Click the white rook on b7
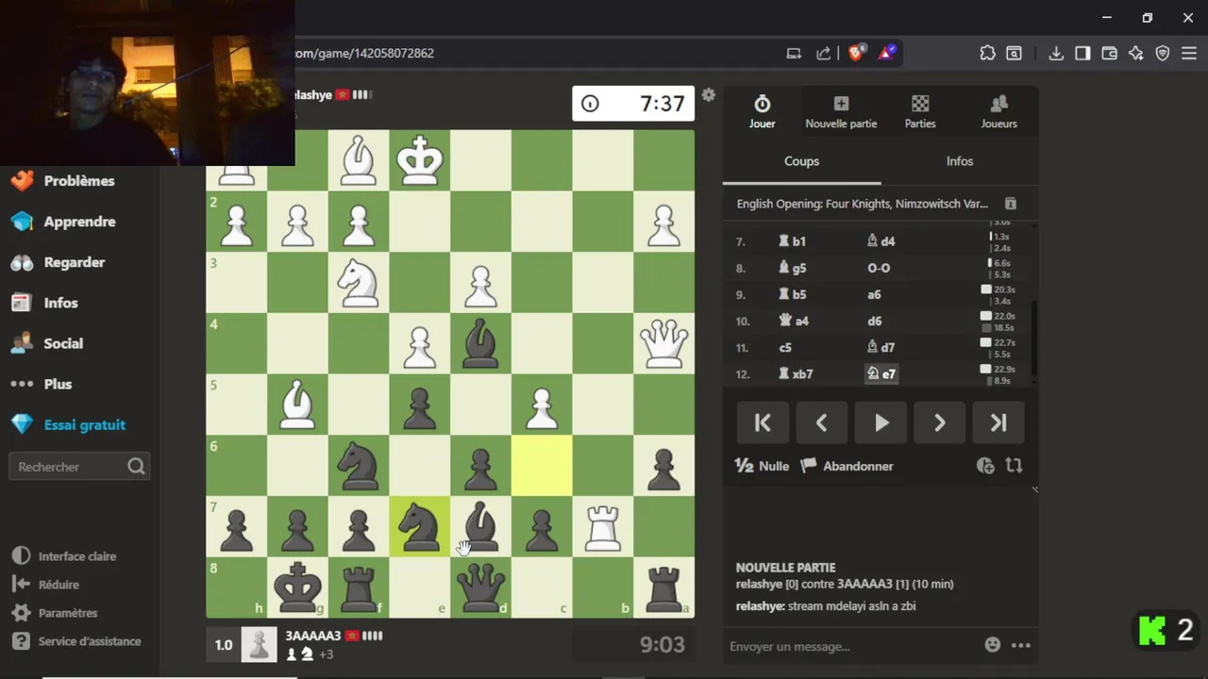1208x679 pixels. [x=603, y=527]
